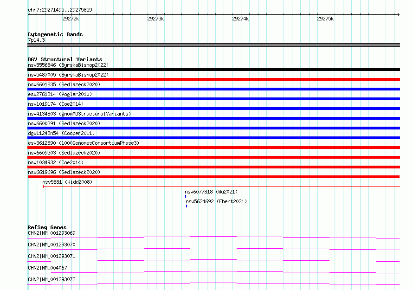The width and height of the screenshot is (413, 290).
Task: Click the red nsv6619696 variant bar
Action: tap(213, 177)
